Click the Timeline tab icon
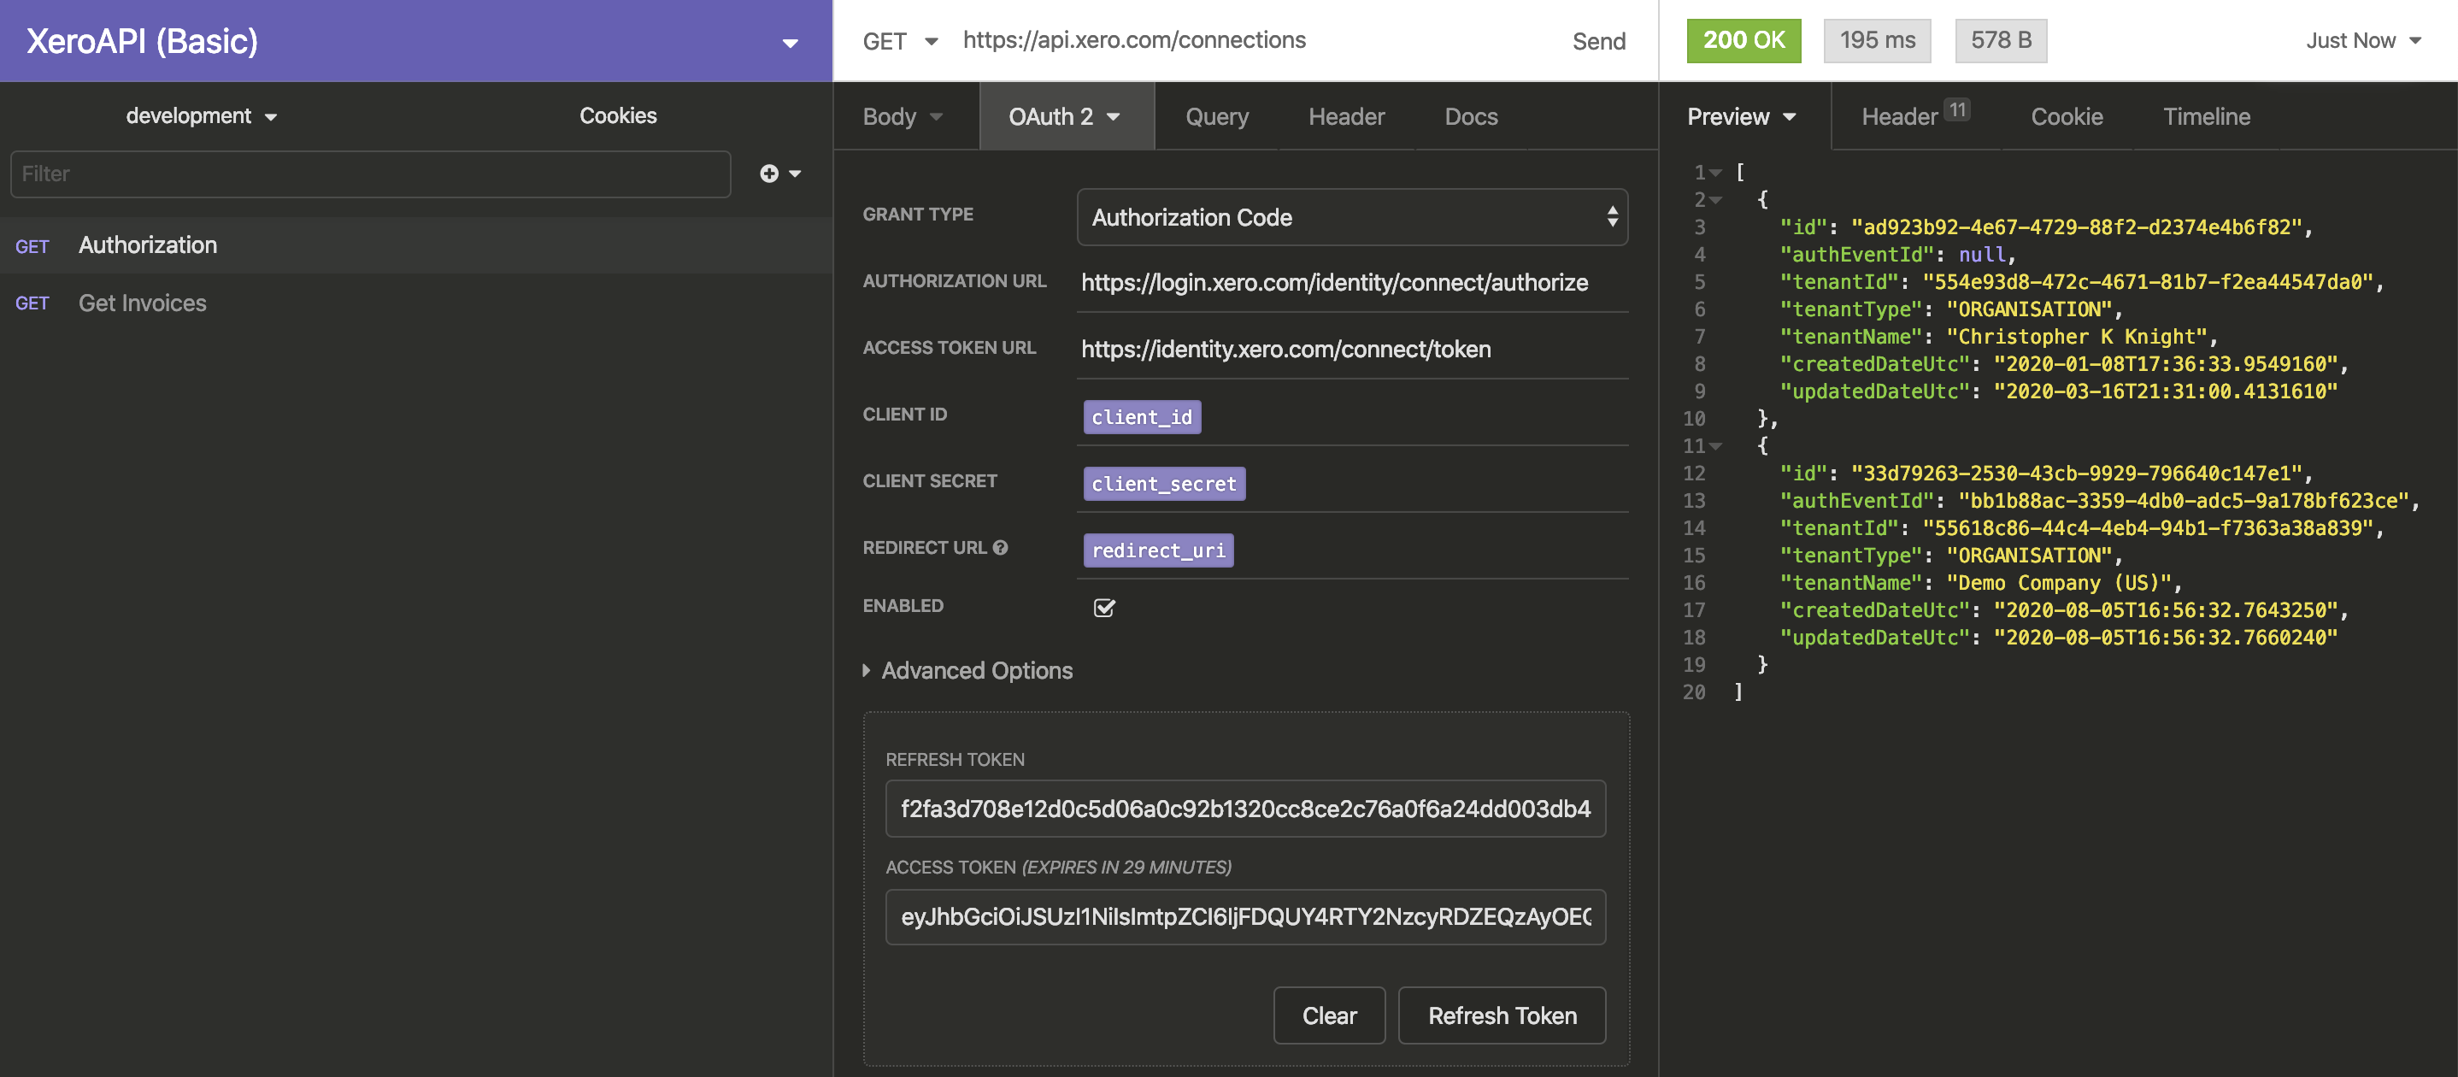2458x1077 pixels. click(x=2206, y=115)
